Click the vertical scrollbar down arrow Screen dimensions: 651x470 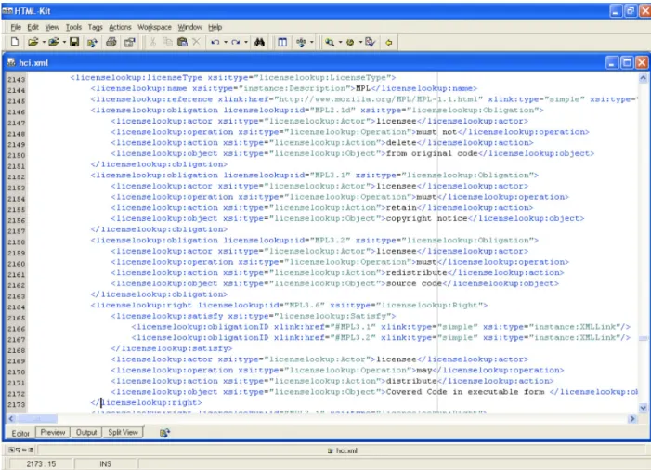click(x=643, y=408)
